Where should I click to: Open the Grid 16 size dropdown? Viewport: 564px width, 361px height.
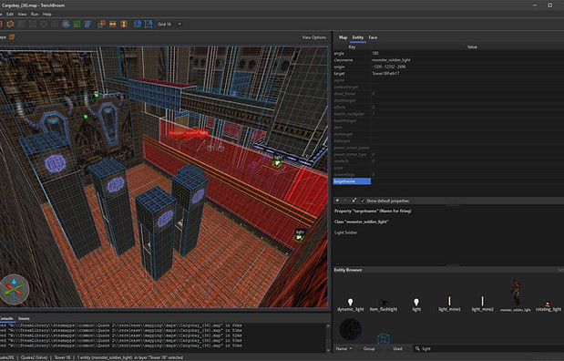pos(169,24)
